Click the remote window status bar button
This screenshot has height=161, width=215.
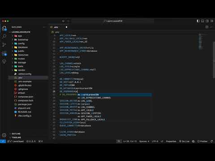point(3,141)
